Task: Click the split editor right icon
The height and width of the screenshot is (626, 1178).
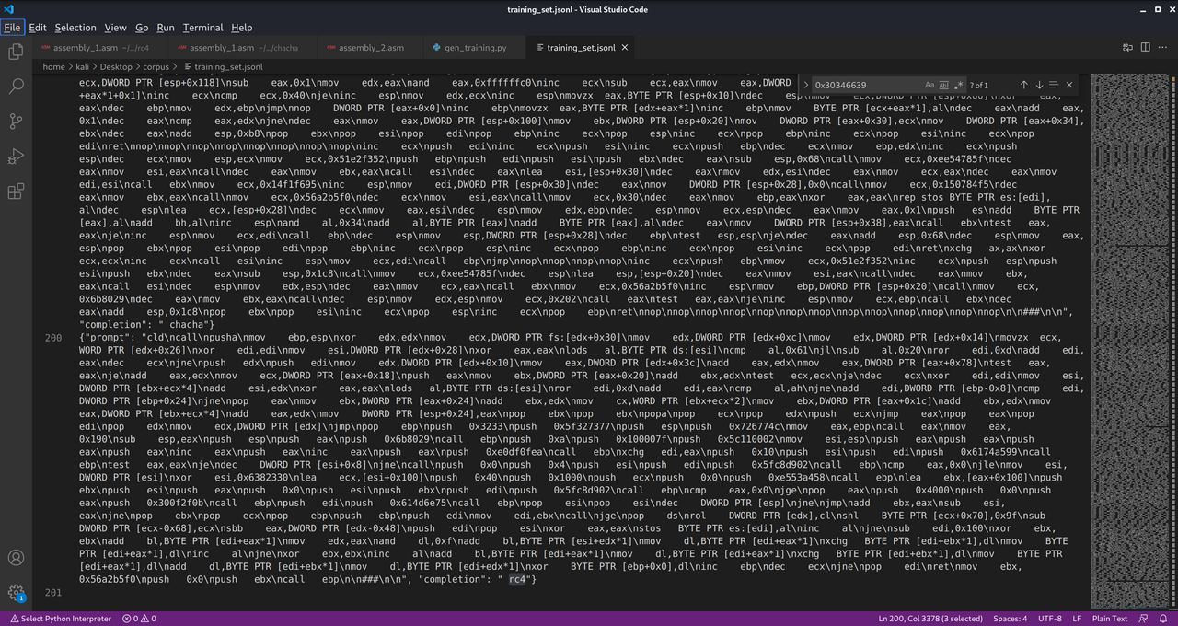Action: [x=1146, y=48]
